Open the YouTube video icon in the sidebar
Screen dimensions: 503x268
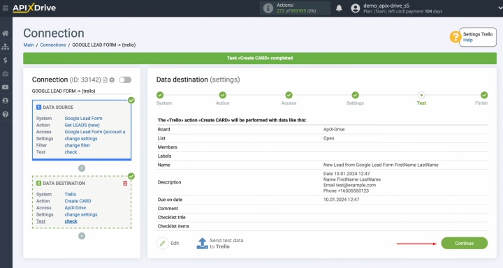coord(5,87)
